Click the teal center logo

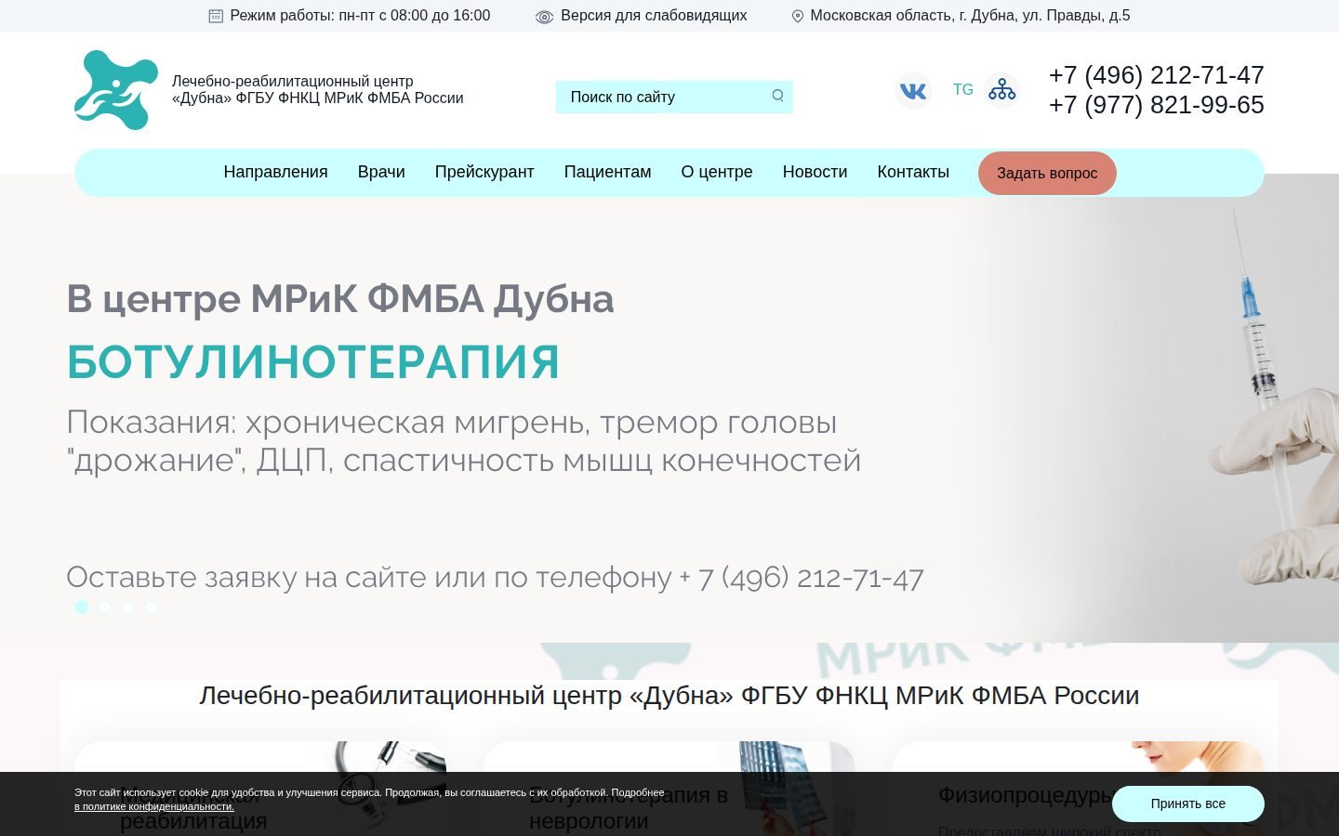pyautogui.click(x=116, y=90)
